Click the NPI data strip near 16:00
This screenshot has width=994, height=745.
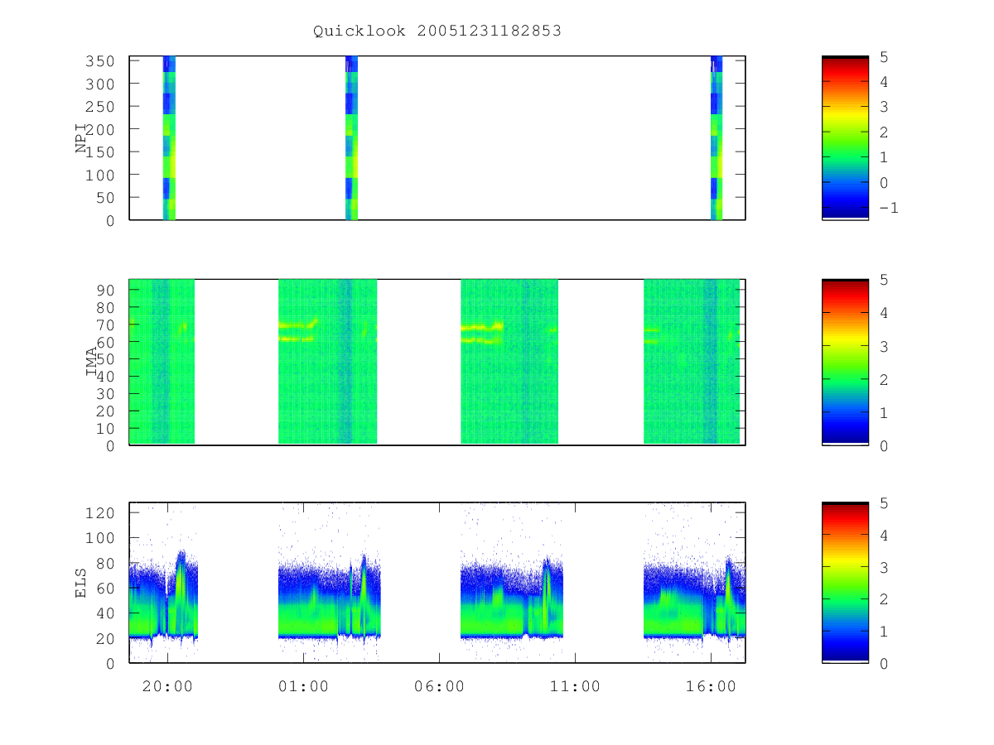(717, 138)
